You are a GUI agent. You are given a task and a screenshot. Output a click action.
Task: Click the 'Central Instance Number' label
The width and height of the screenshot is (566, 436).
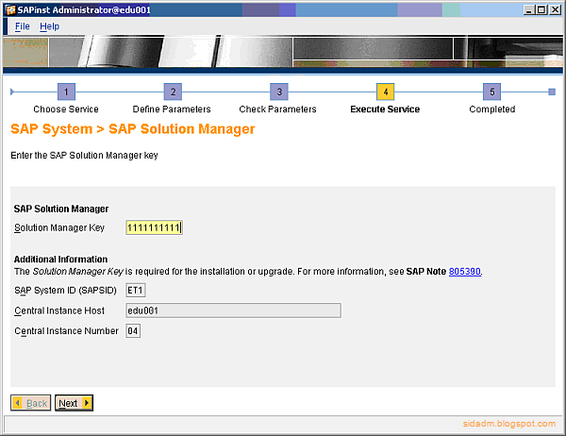click(66, 330)
